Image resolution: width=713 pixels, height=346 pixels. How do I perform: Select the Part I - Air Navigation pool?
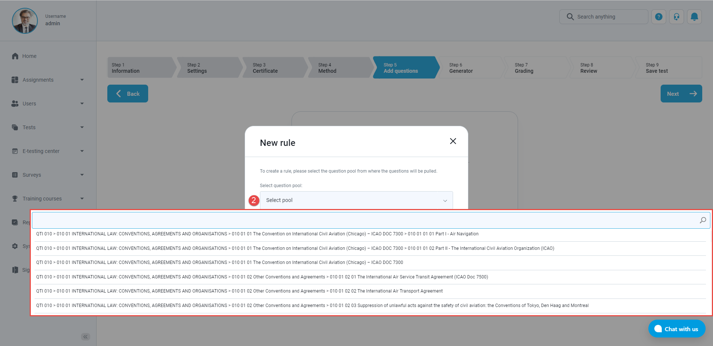click(257, 234)
